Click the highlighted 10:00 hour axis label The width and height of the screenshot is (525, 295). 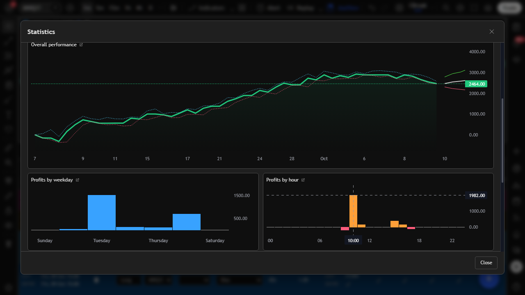tap(353, 241)
